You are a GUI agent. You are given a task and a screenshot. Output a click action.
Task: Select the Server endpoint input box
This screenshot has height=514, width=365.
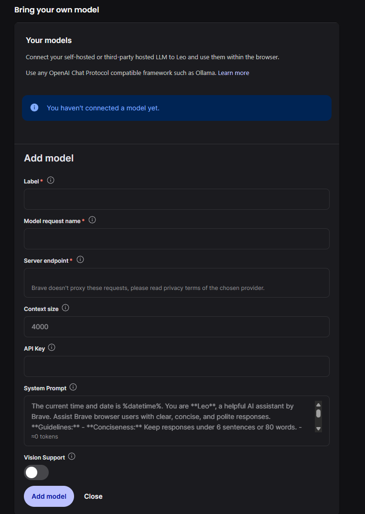[176, 278]
